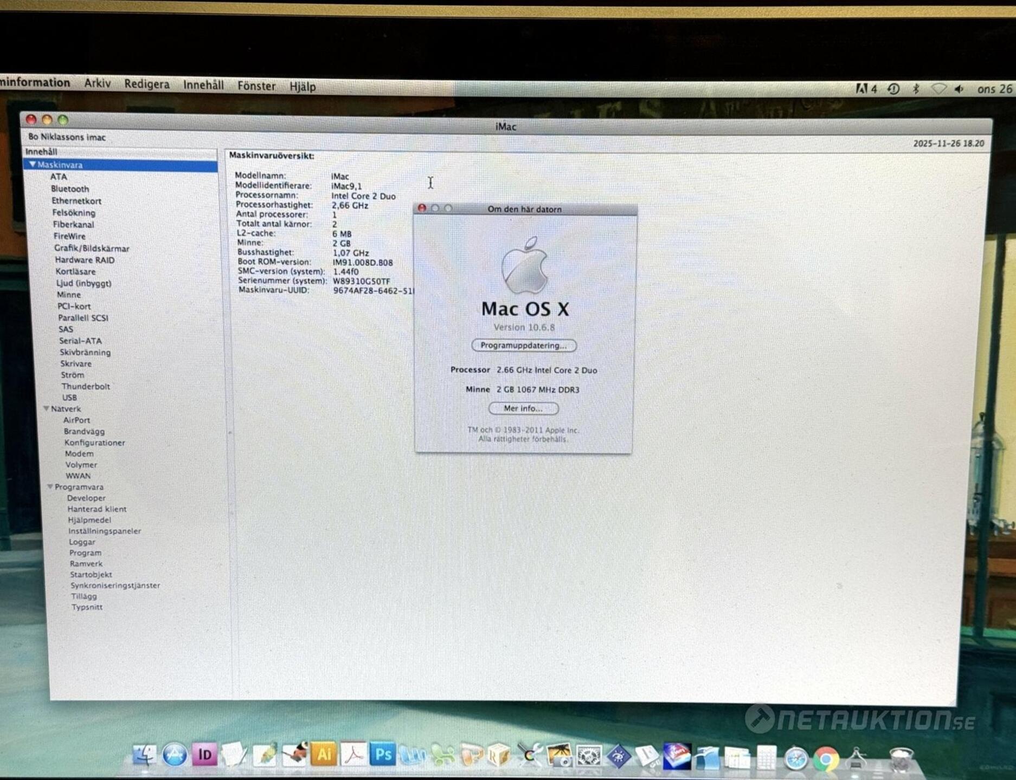Open the Arkiv menu
1016x780 pixels.
click(98, 83)
